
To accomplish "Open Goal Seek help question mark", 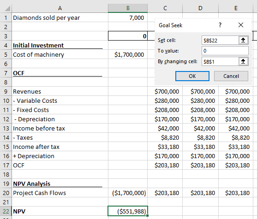I will (220, 25).
